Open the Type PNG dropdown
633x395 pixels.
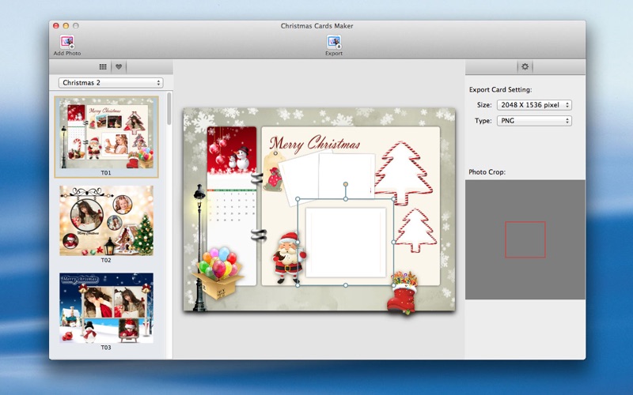[x=534, y=121]
